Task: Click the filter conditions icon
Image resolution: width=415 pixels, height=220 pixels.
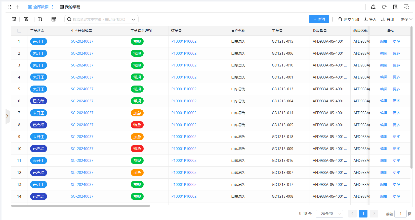Action: coord(26,19)
